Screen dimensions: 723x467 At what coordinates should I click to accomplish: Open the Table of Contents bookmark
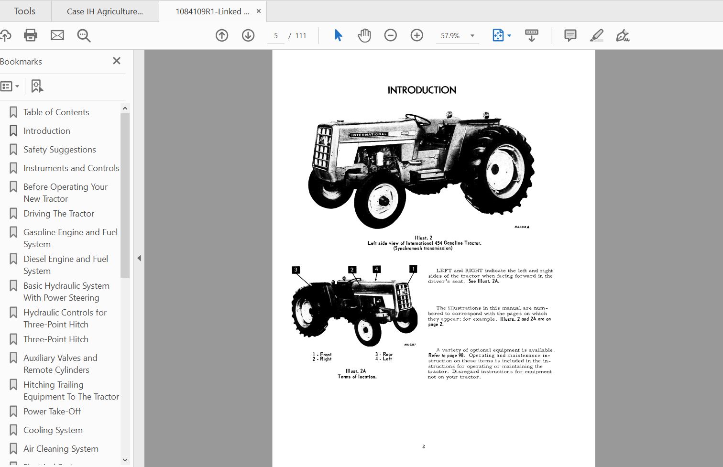(x=56, y=112)
